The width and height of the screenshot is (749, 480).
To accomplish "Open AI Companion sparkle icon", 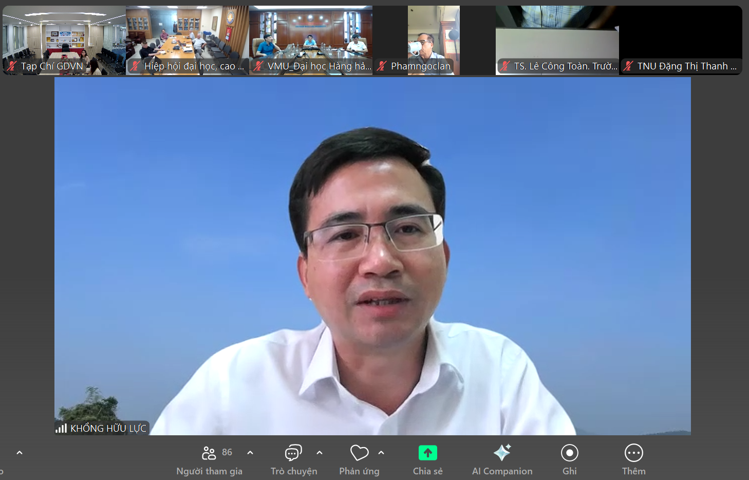I will coord(502,453).
